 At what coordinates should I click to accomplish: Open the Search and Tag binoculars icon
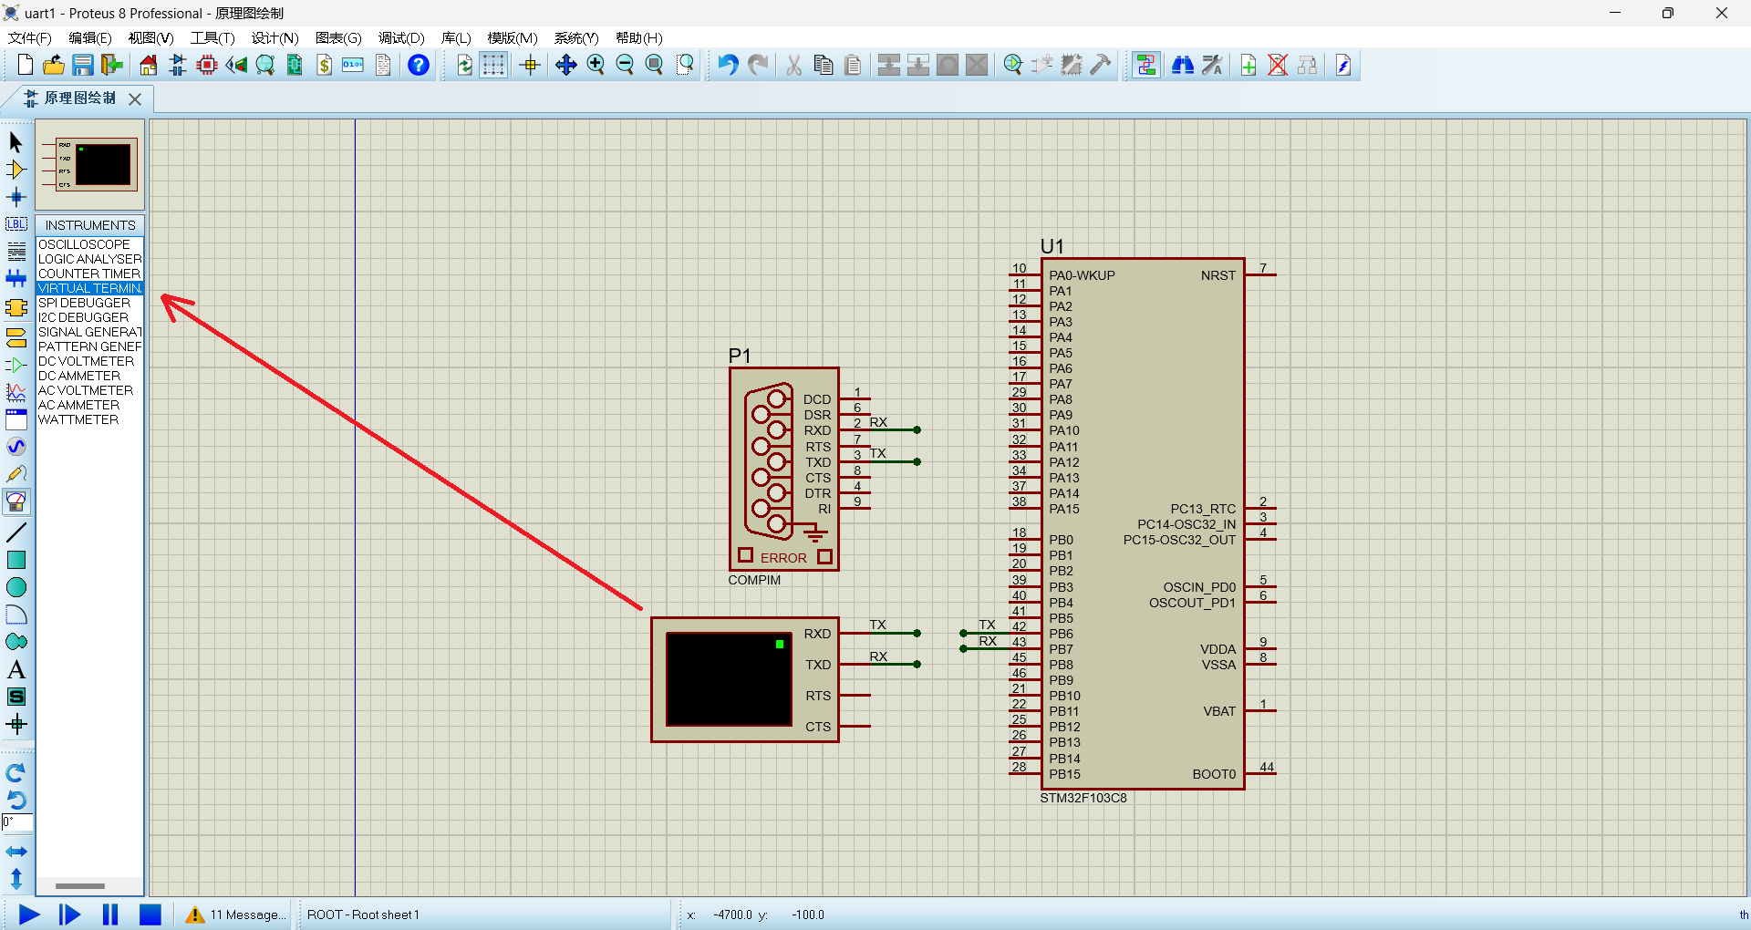tap(1183, 65)
